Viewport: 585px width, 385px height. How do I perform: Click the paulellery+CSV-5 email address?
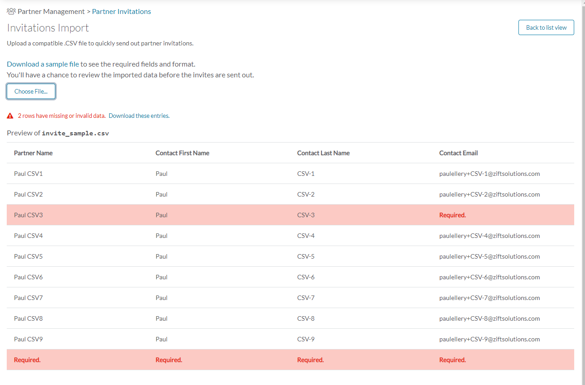point(490,256)
